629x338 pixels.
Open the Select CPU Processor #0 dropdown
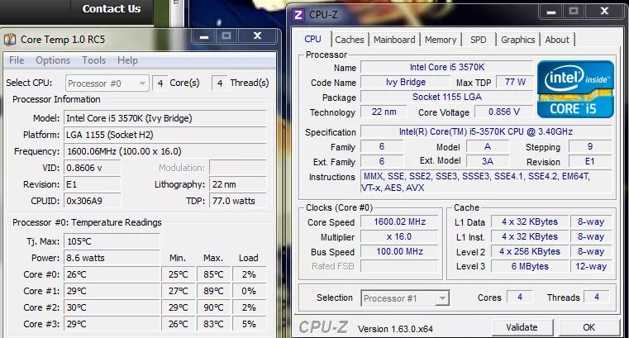click(x=107, y=83)
